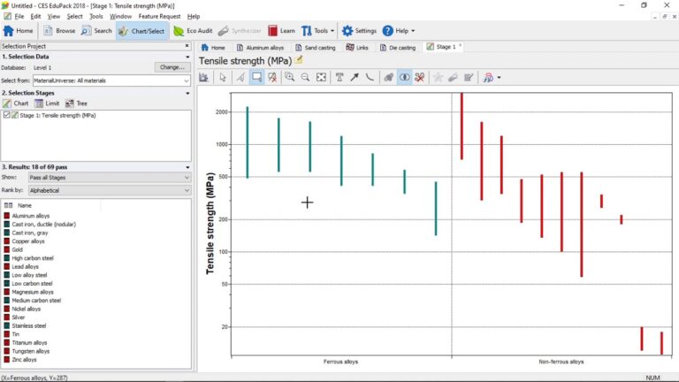Open the View menu
This screenshot has height=382, width=679.
(x=54, y=17)
